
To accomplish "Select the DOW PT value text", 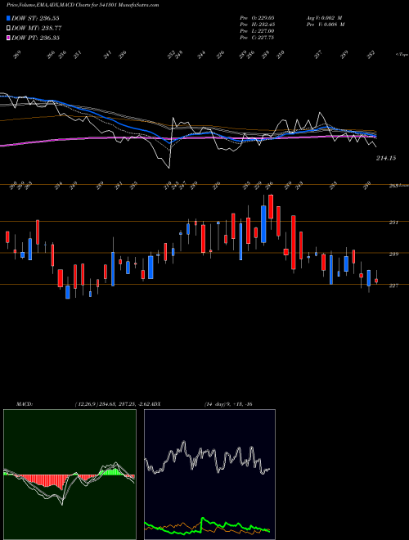I will 50,38.
